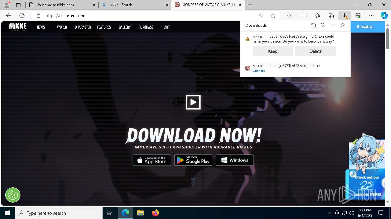The height and width of the screenshot is (219, 391).
Task: Open Windows Start menu
Action: (x=7, y=213)
